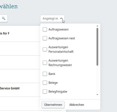Cancel the filter with Abbrechen
This screenshot has width=117, height=112.
[x=77, y=105]
